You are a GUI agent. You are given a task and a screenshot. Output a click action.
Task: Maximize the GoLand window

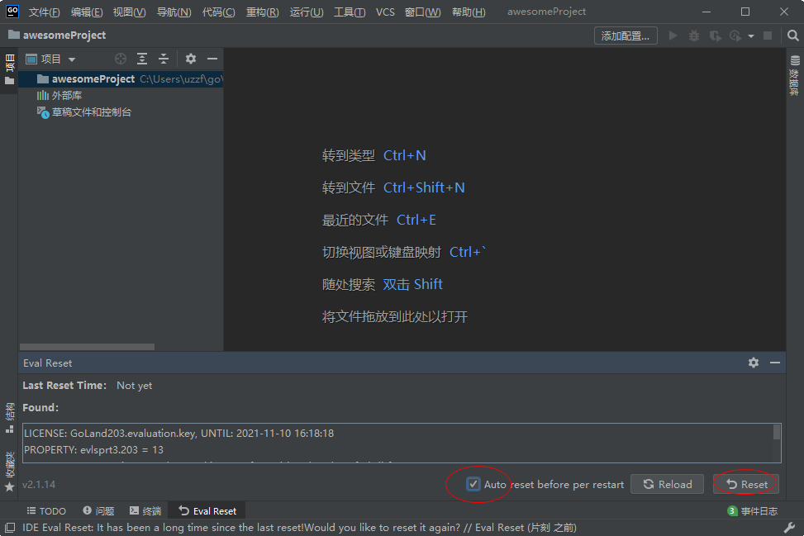coord(745,12)
